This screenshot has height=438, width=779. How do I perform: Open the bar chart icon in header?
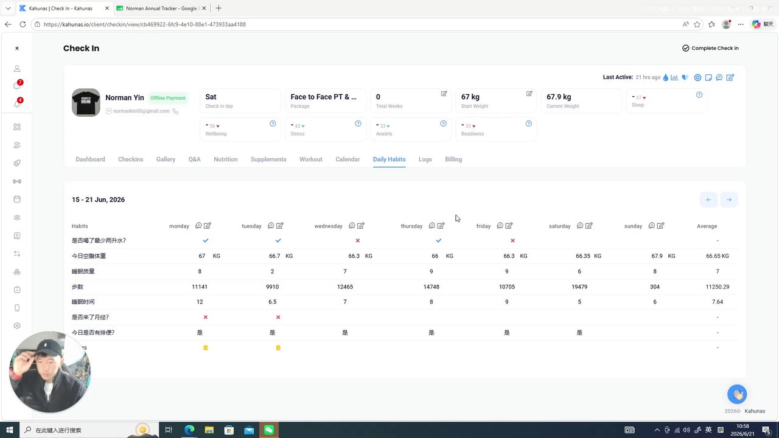tap(674, 77)
